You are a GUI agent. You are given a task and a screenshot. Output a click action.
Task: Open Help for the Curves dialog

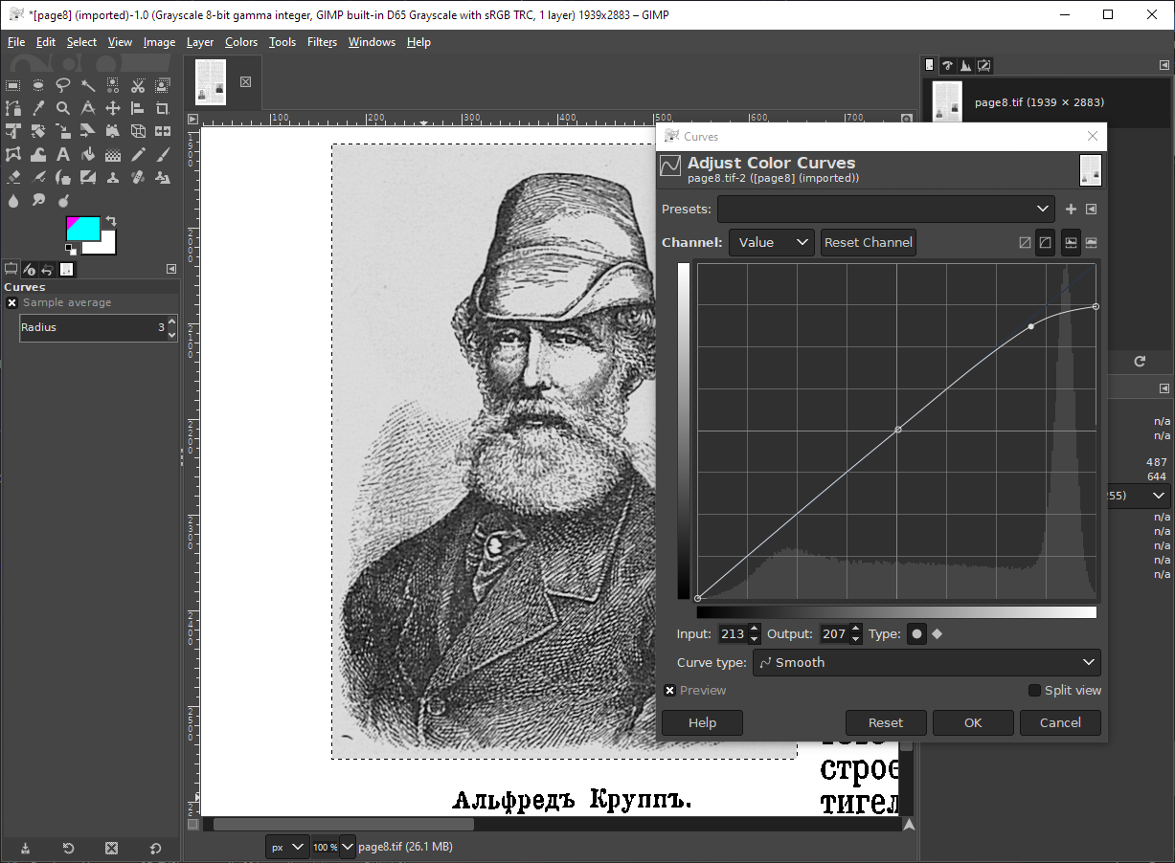[702, 722]
